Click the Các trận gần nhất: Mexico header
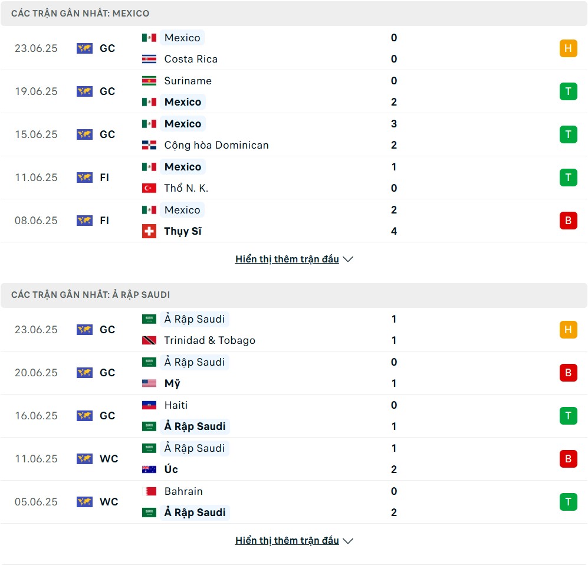The width and height of the screenshot is (588, 565). (x=80, y=14)
